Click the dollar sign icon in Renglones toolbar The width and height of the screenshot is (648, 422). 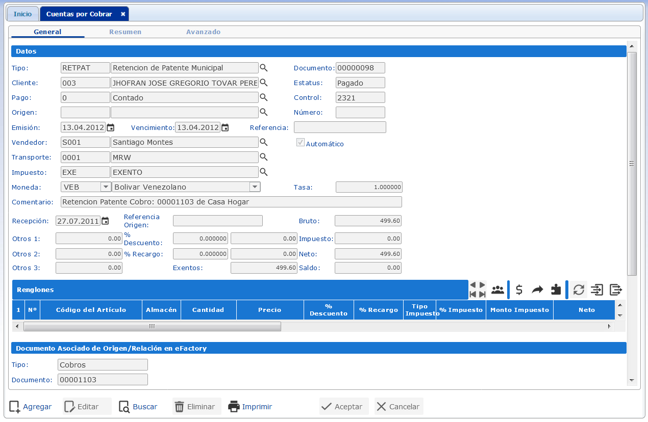click(519, 290)
